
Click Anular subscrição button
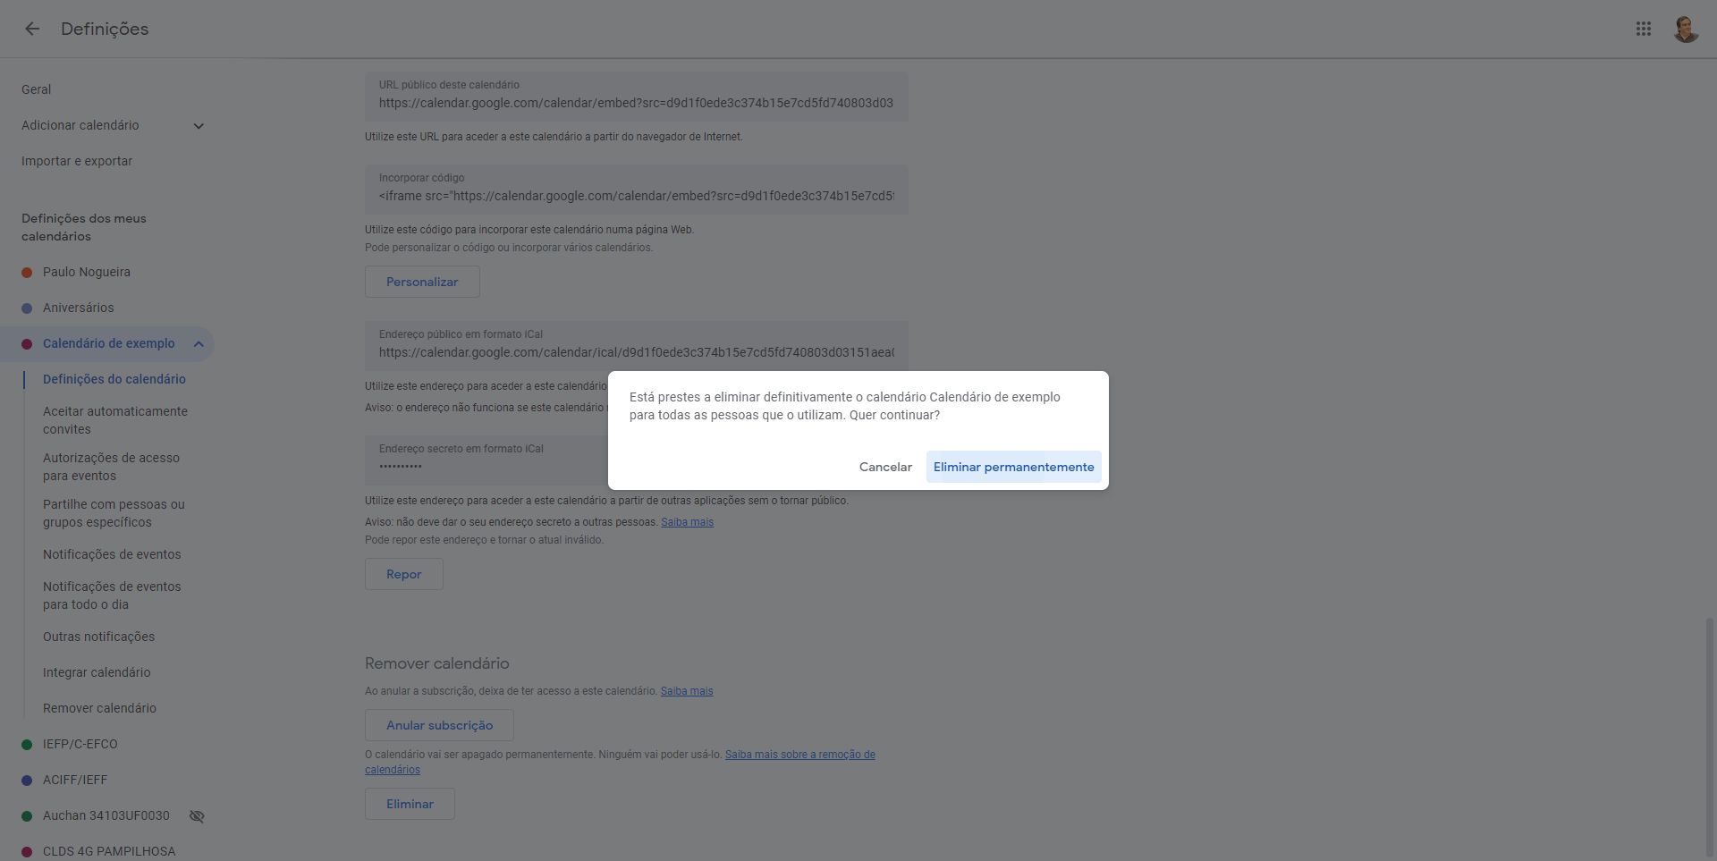tap(439, 725)
